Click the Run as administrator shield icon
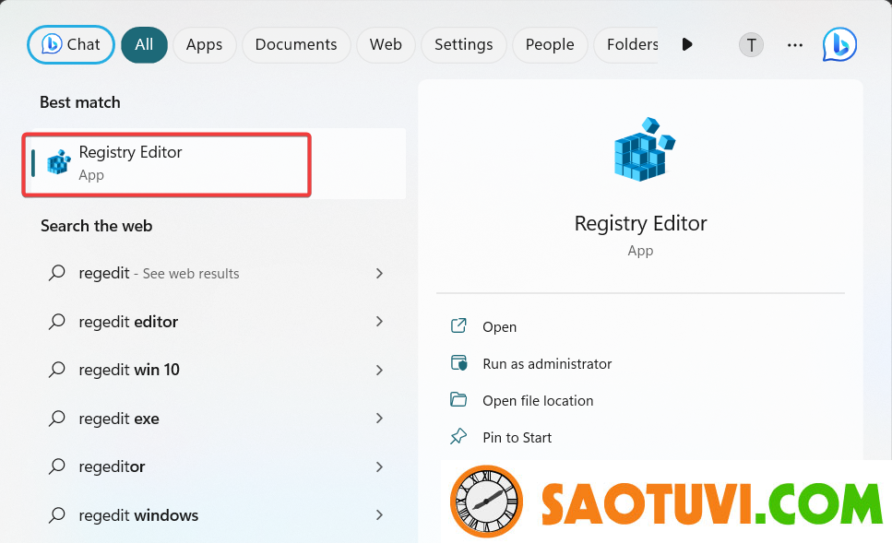Image resolution: width=892 pixels, height=543 pixels. point(458,362)
